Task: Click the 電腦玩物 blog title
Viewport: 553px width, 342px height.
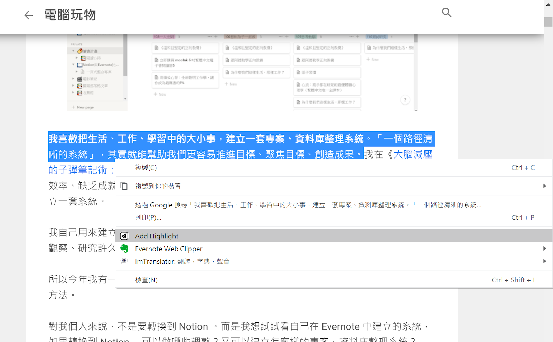Action: (70, 15)
